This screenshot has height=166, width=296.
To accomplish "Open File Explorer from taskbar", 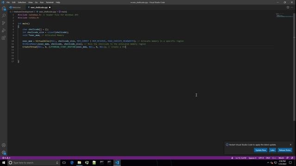I will [x=79, y=163].
